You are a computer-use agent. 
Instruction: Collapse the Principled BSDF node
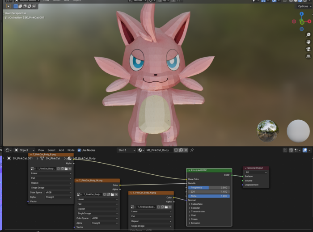189,170
